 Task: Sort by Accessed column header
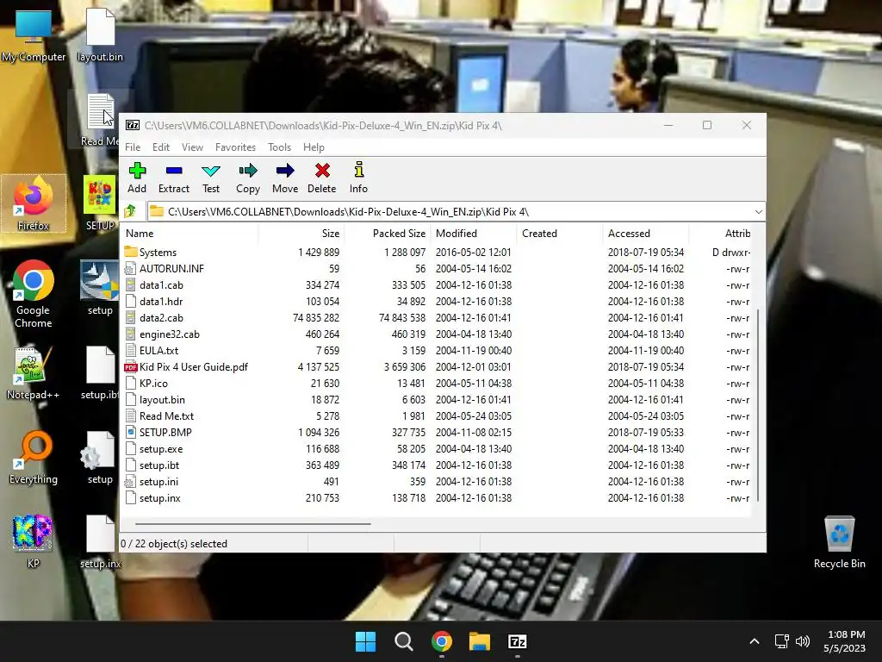coord(646,233)
